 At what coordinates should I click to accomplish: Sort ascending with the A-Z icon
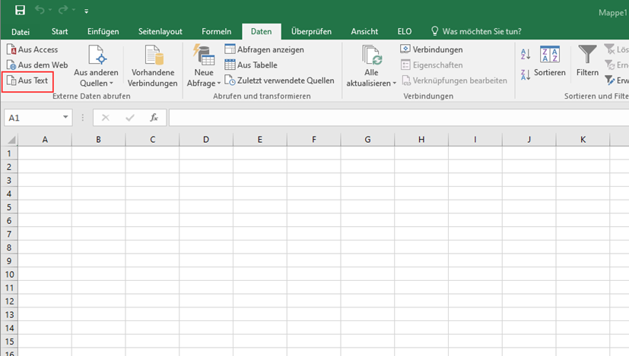(526, 54)
